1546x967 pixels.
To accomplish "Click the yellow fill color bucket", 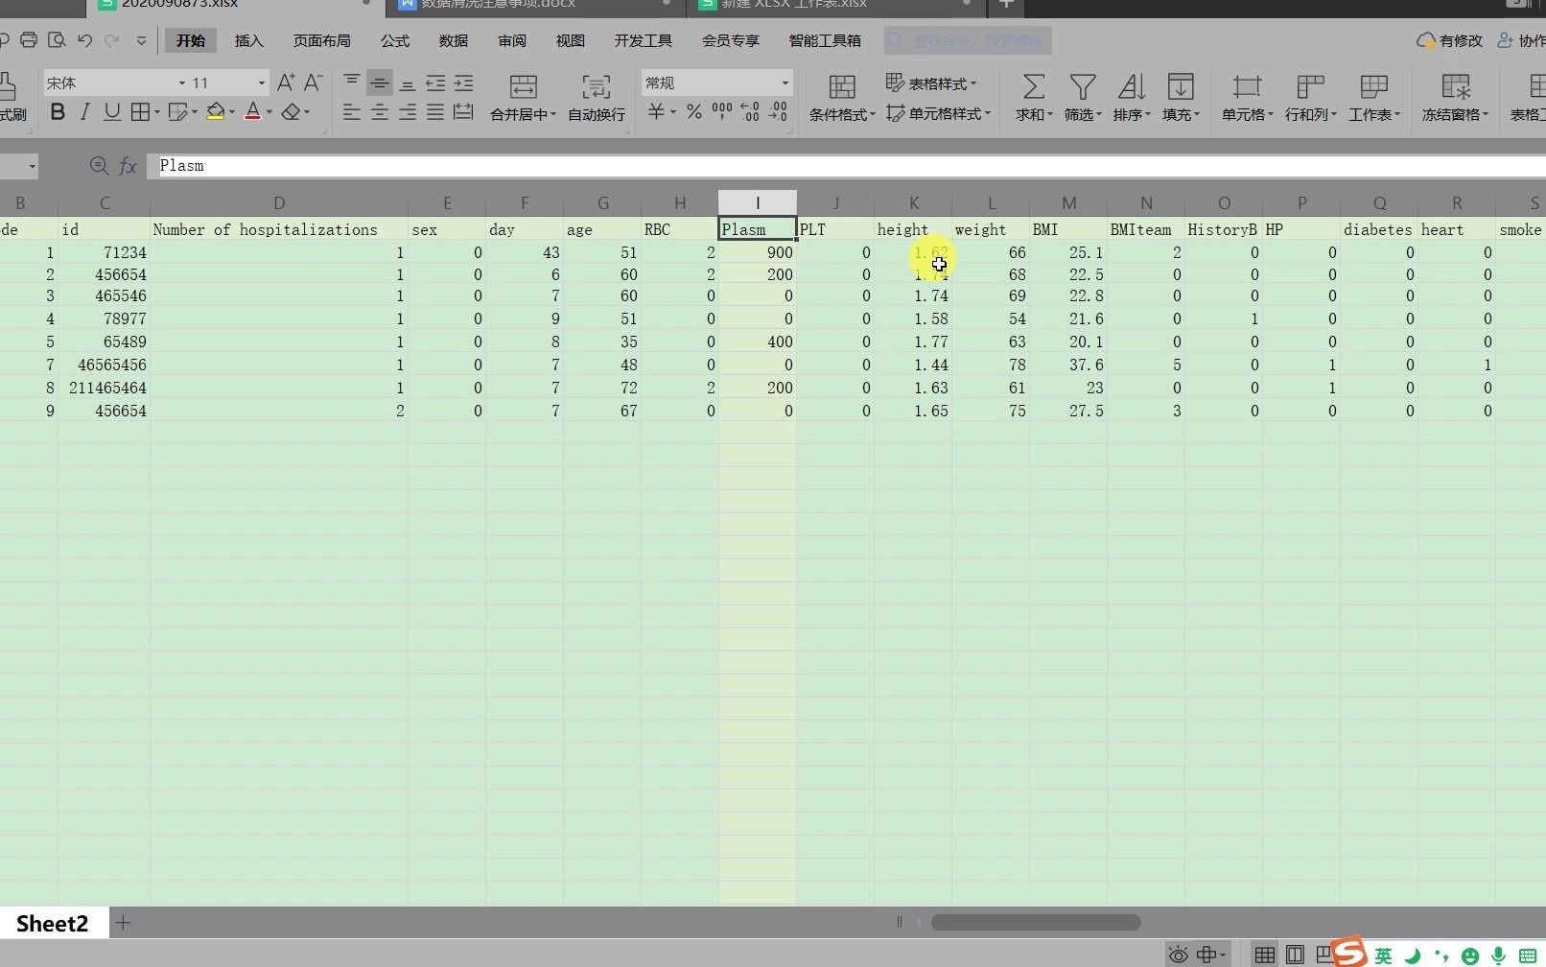I will pyautogui.click(x=216, y=112).
